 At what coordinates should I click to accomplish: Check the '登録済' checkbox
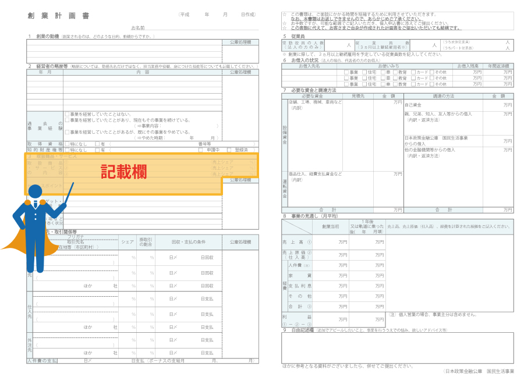[x=229, y=150]
